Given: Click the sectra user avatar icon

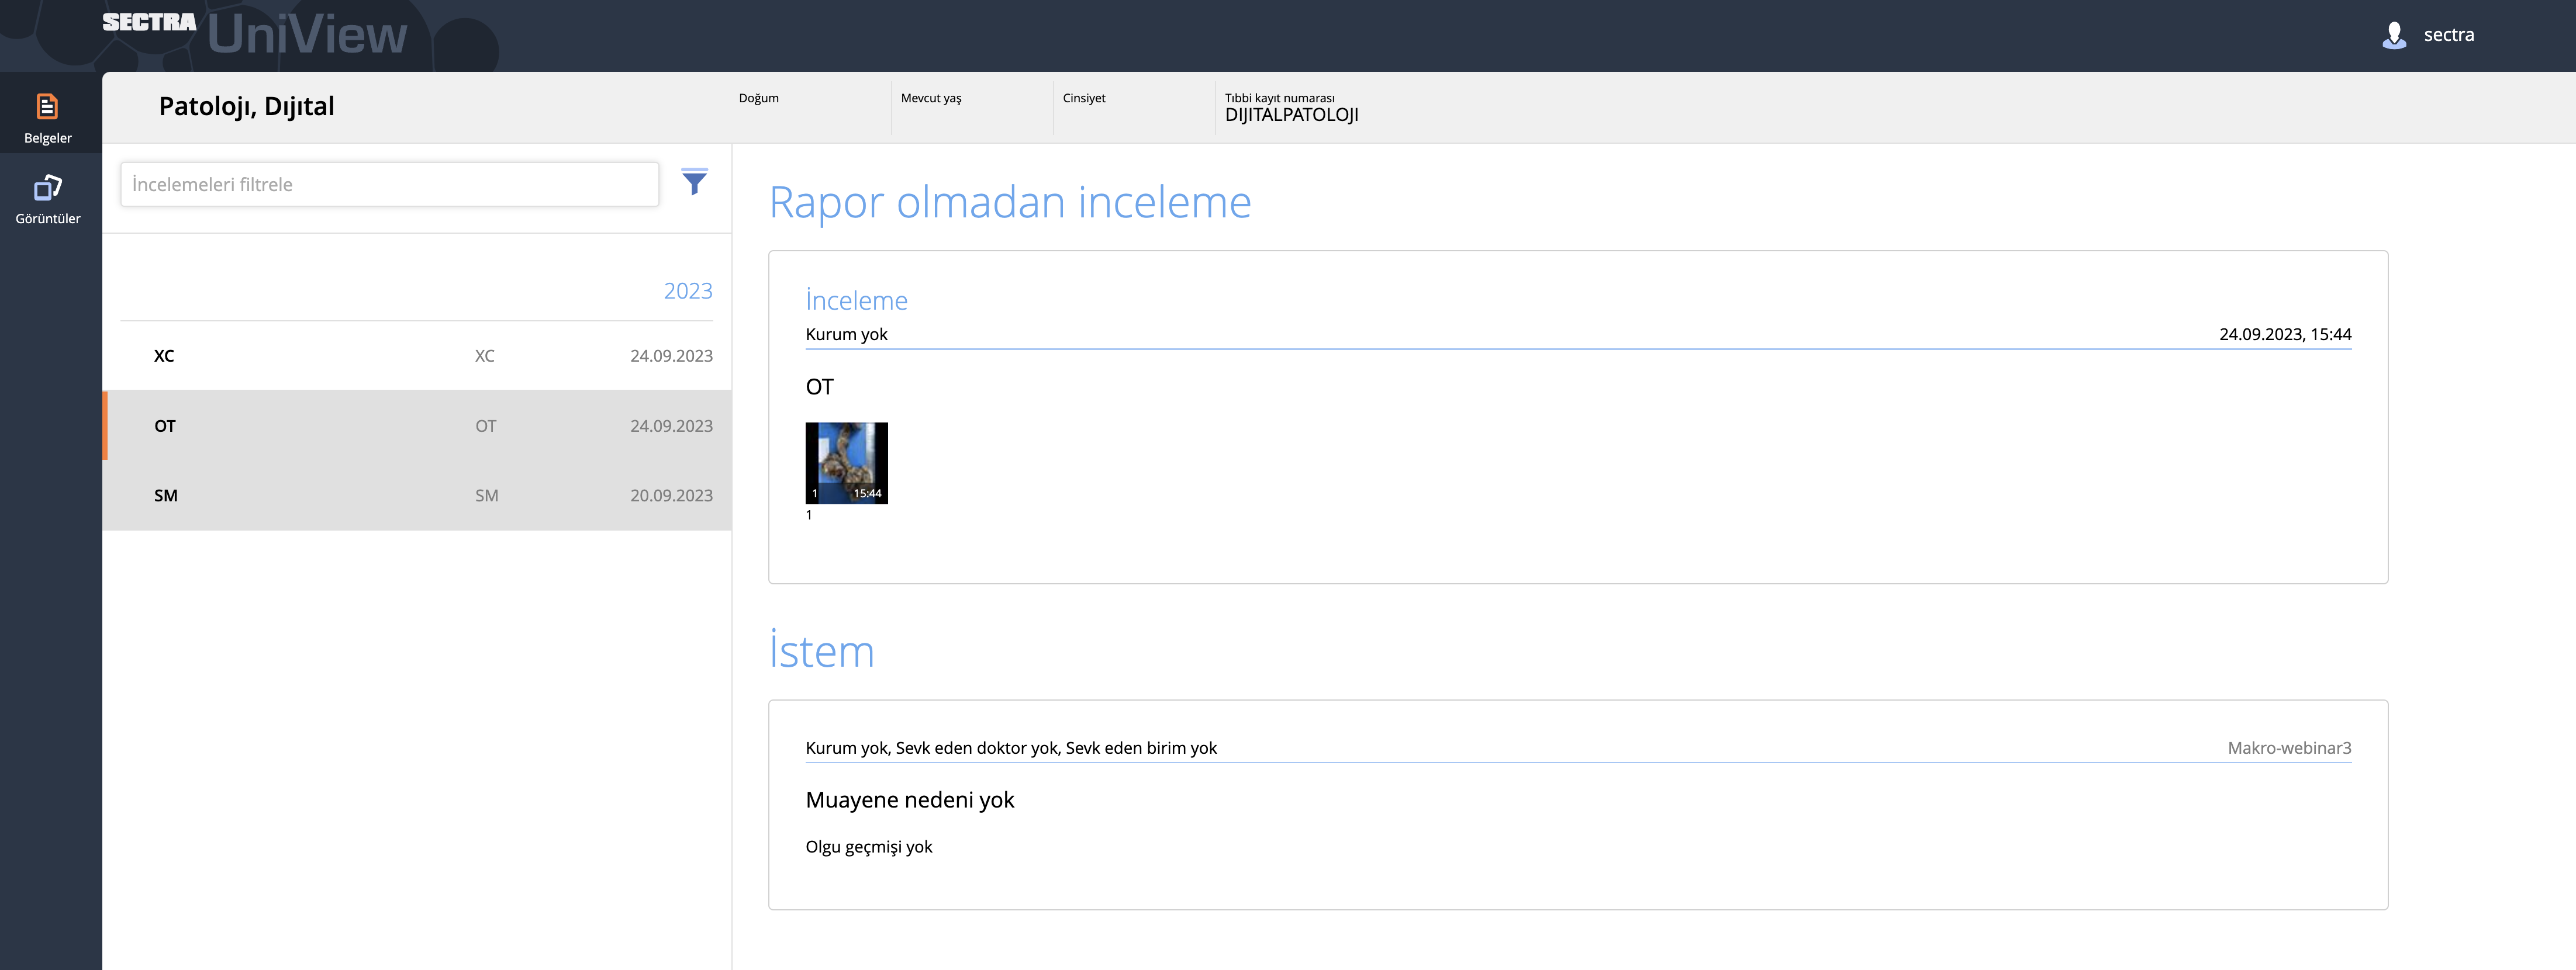Looking at the screenshot, I should 2394,35.
